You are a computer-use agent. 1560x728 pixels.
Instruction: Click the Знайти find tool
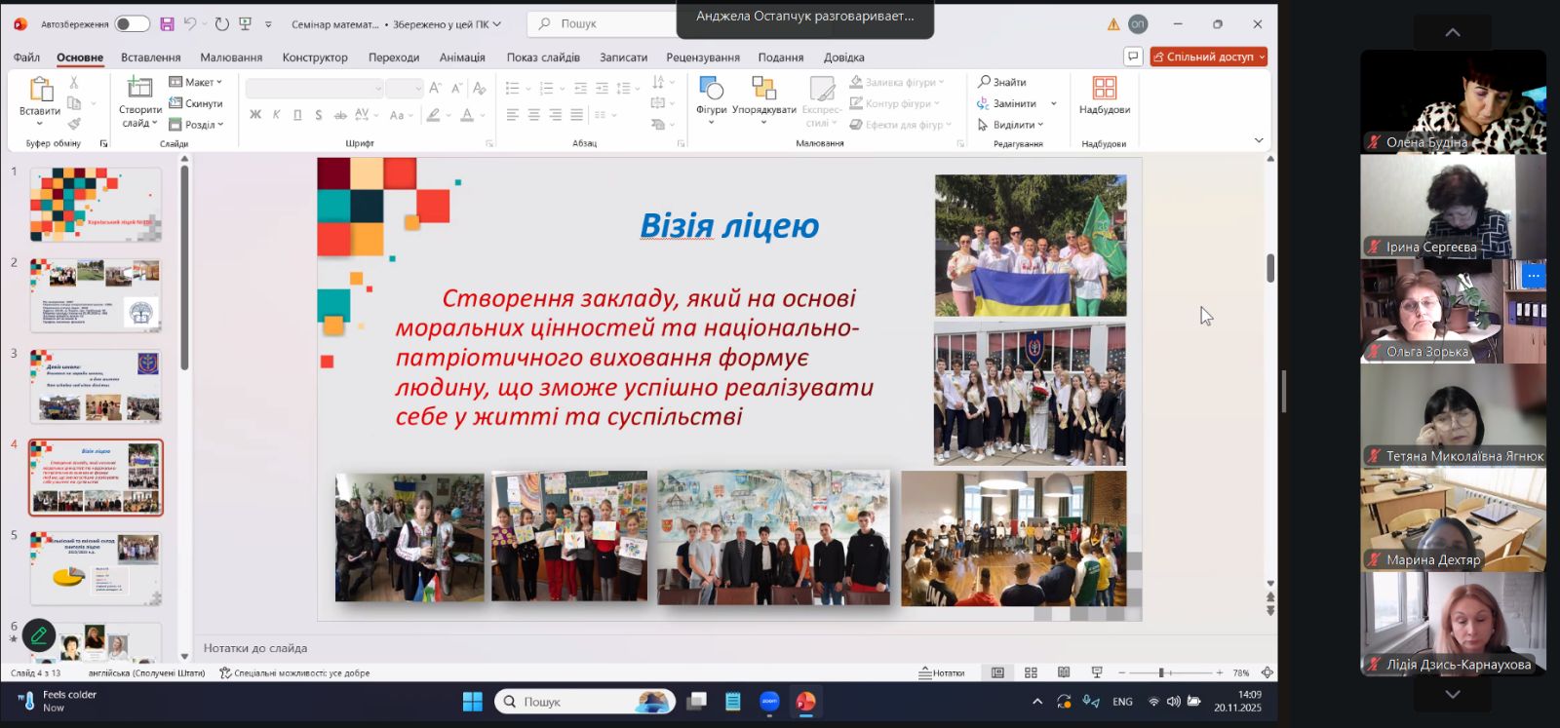(x=1002, y=82)
